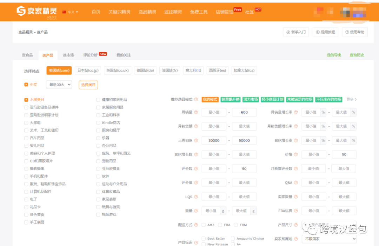Click the play icon on 视频教程 button

[318, 32]
